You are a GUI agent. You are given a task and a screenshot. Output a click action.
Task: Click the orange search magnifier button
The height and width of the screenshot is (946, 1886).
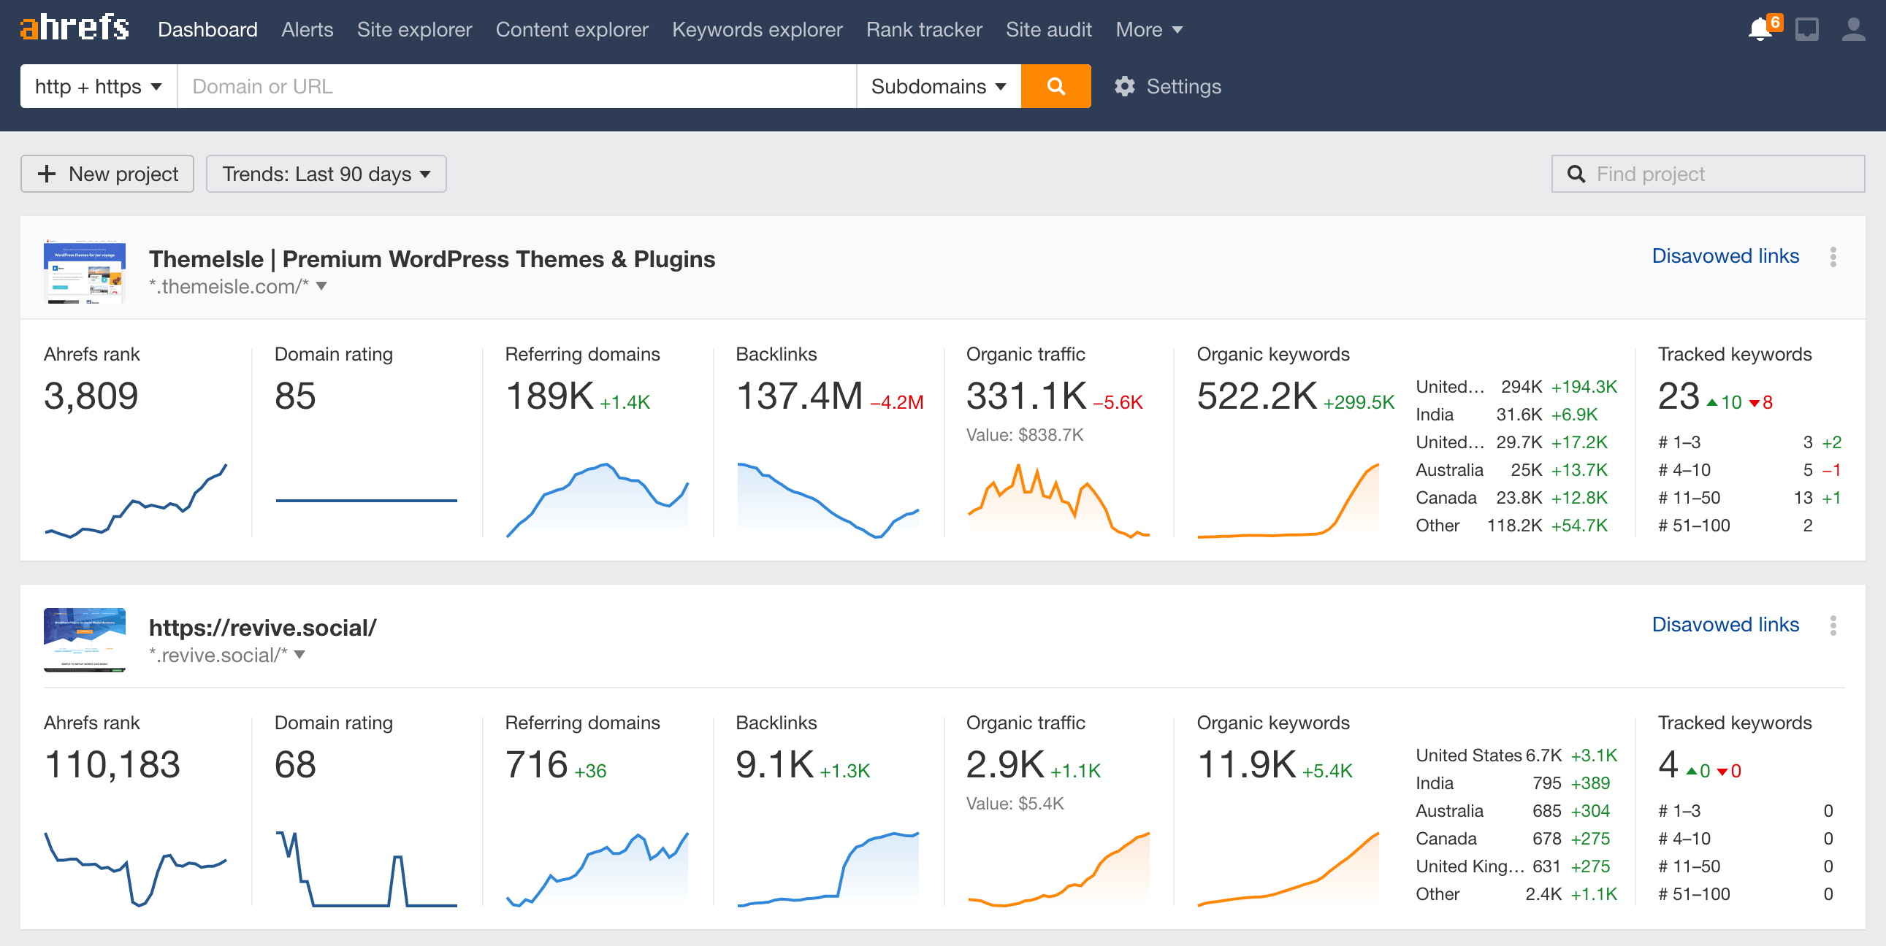point(1055,85)
